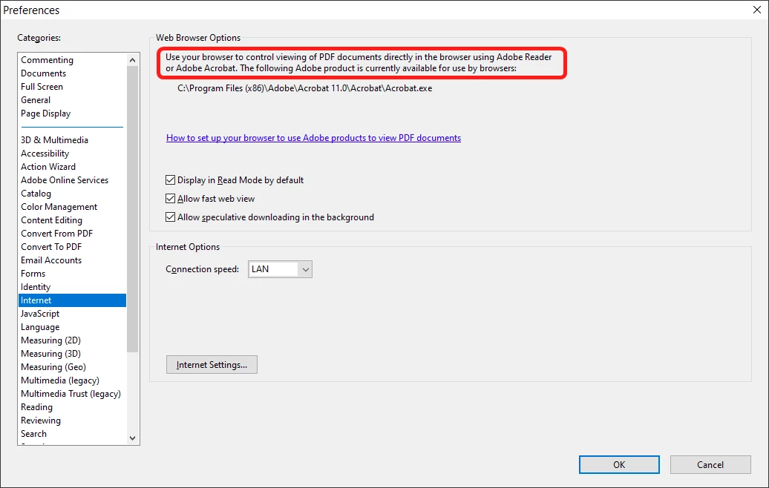Viewport: 769px width, 488px height.
Task: Open Email Accounts preferences
Action: [x=72, y=260]
